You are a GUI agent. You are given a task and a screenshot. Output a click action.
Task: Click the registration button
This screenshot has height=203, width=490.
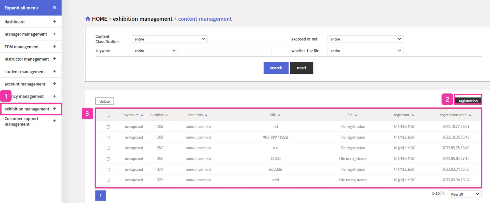[x=468, y=101]
